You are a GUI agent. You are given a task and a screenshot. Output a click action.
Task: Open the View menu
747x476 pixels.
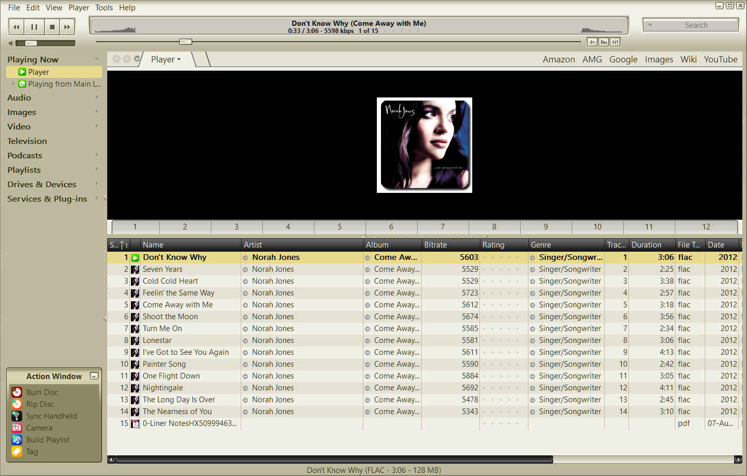pyautogui.click(x=54, y=8)
